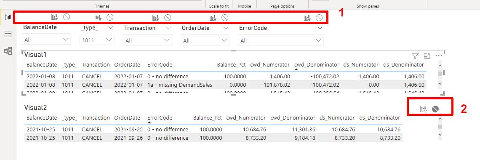Click the BalanceDate slicer title
Viewport: 480px width, 160px height.
tap(40, 27)
